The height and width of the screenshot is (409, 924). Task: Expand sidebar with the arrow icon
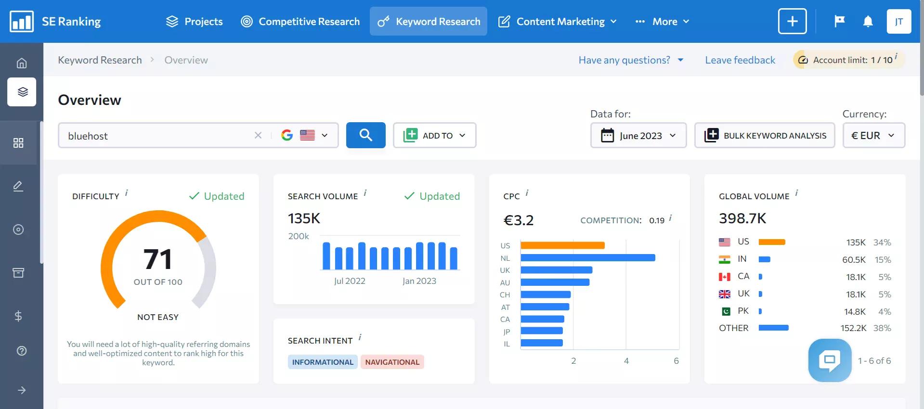[x=22, y=390]
